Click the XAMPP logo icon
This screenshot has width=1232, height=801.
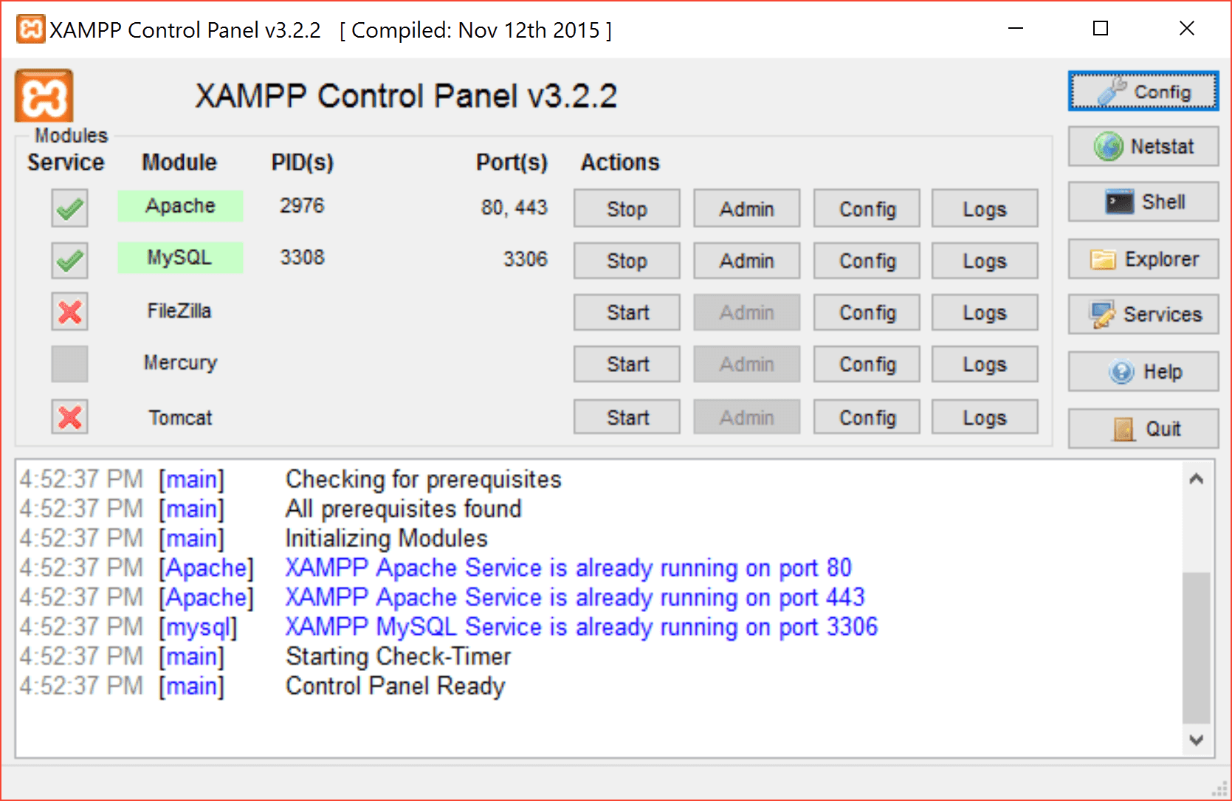click(44, 94)
